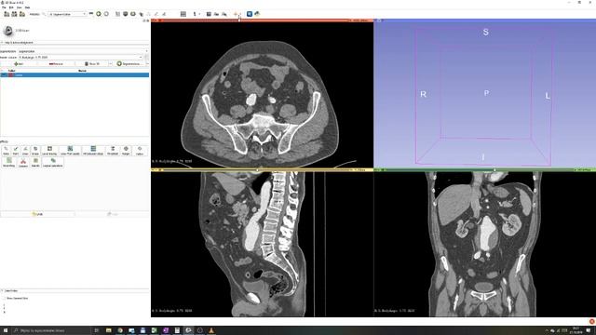596x335 pixels.
Task: Click the Volumes module toolbar icon
Action: [x=126, y=14]
